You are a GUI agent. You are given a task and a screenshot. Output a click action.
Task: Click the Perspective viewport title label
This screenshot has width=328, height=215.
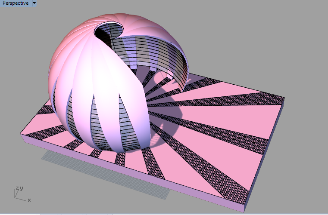16,3
